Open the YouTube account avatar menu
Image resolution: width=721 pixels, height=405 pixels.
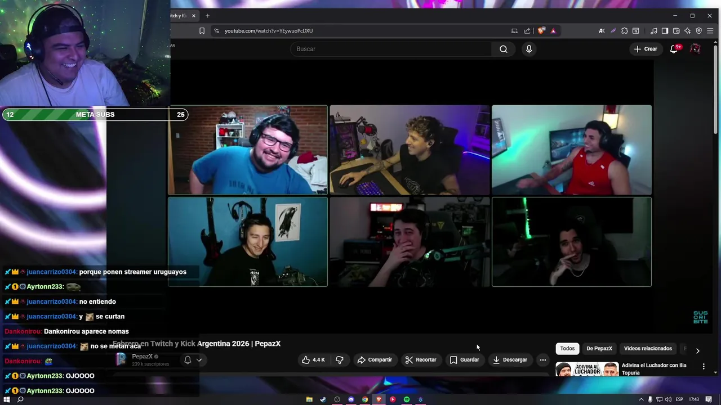696,49
